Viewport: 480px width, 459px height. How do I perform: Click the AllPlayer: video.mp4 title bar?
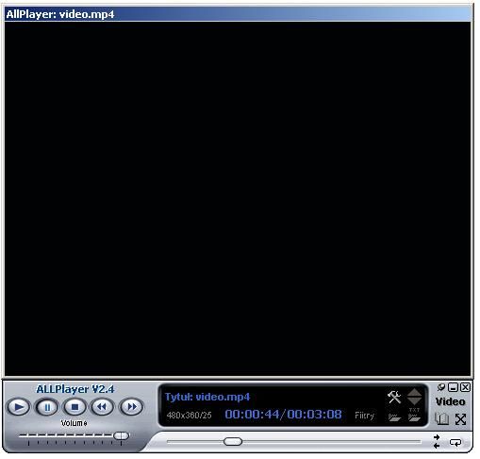[x=238, y=14]
